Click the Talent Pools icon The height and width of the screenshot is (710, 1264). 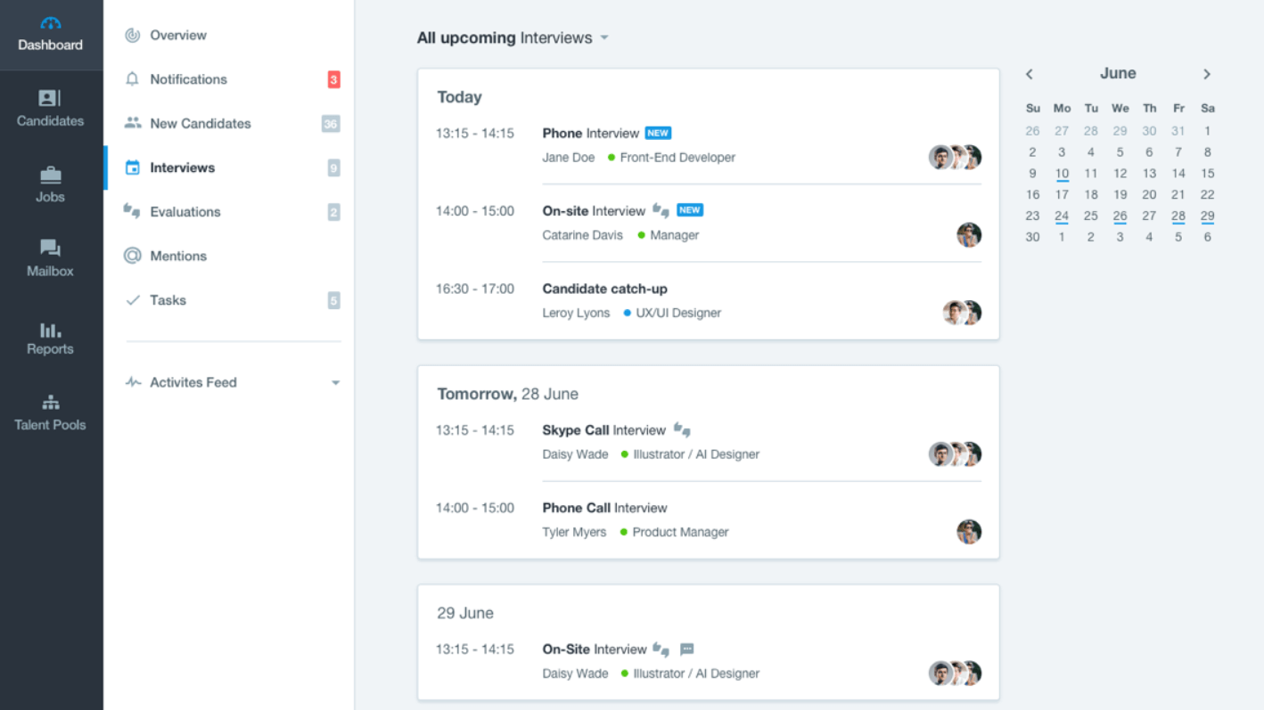point(50,403)
